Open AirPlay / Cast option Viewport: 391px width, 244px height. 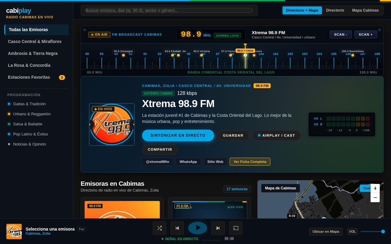click(276, 135)
